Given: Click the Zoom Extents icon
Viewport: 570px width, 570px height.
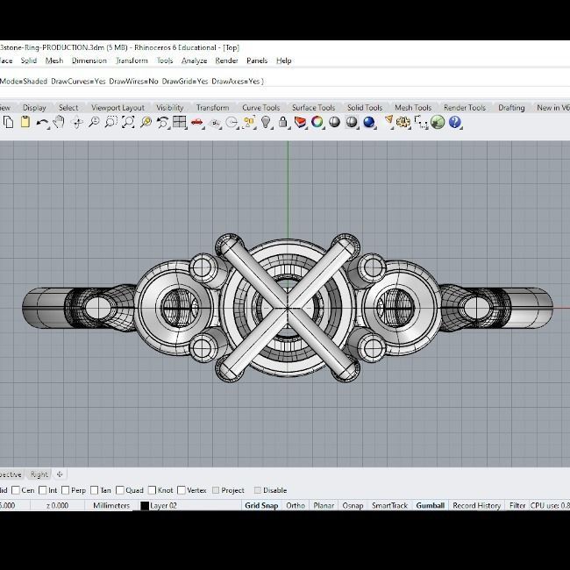Looking at the screenshot, I should (x=128, y=122).
